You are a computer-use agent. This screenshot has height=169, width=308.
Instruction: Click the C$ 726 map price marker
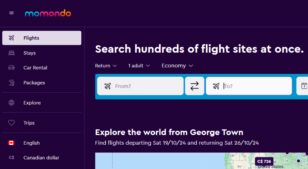(264, 161)
